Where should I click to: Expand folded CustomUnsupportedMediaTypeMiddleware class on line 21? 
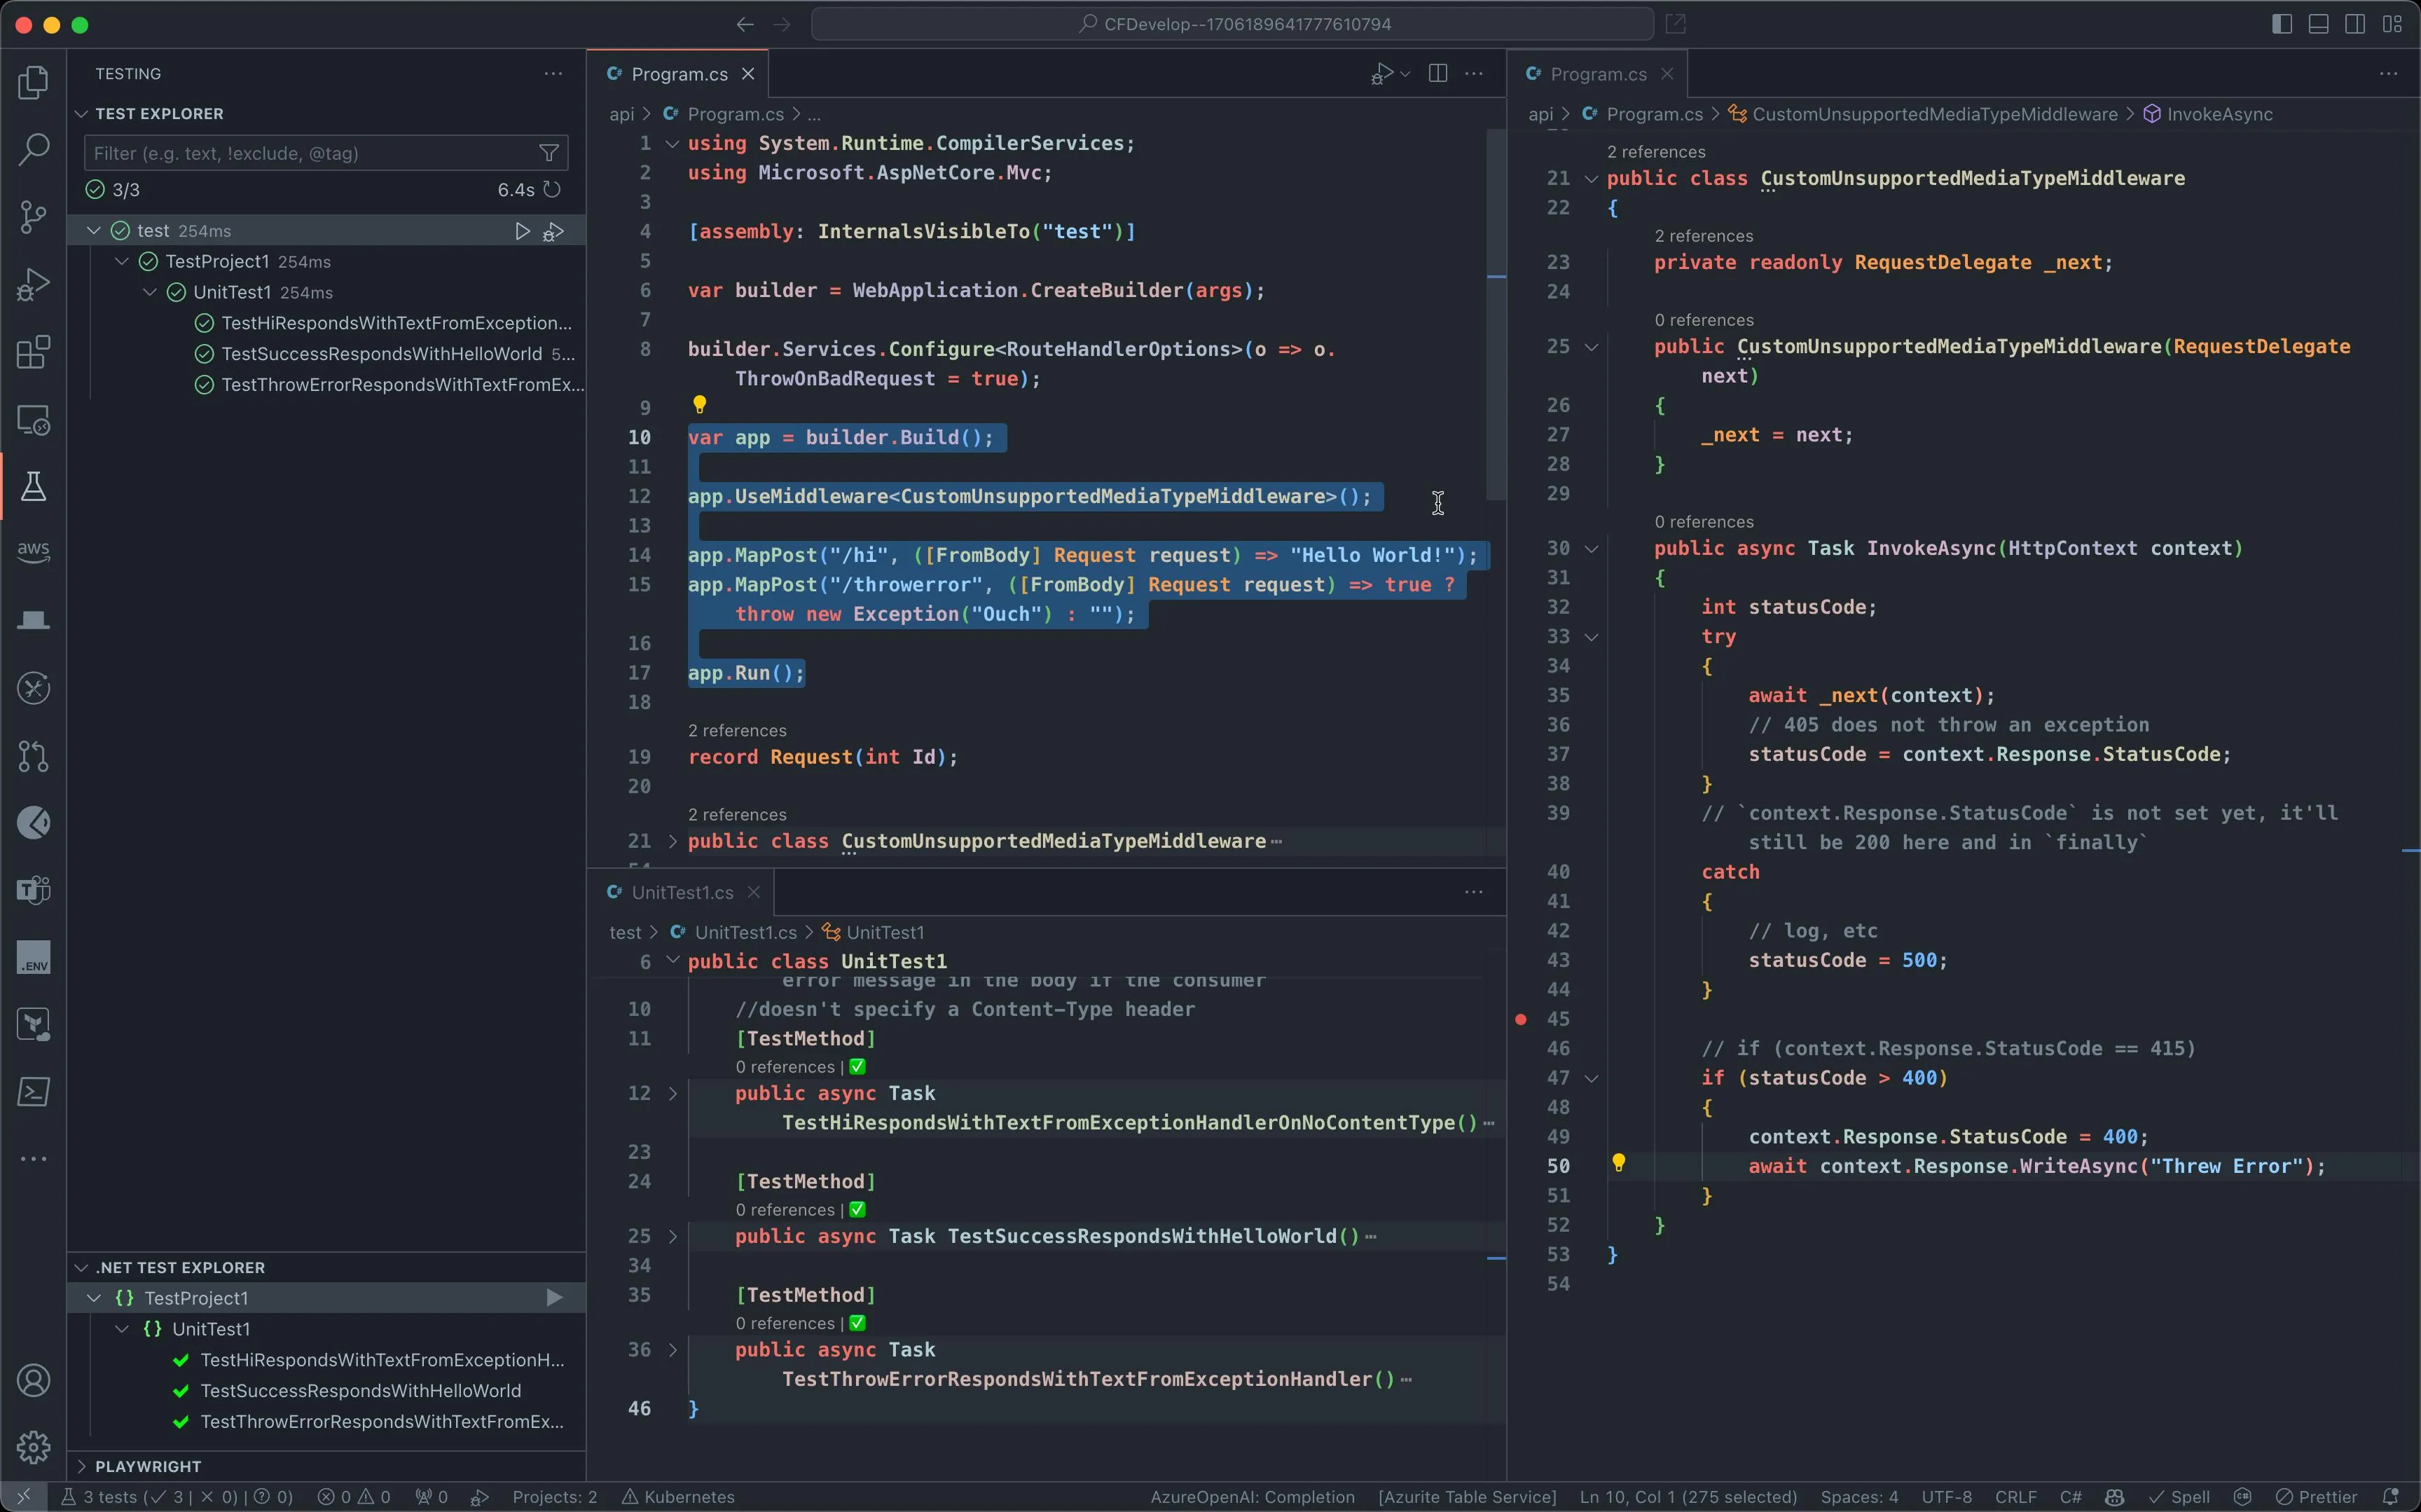[x=672, y=841]
